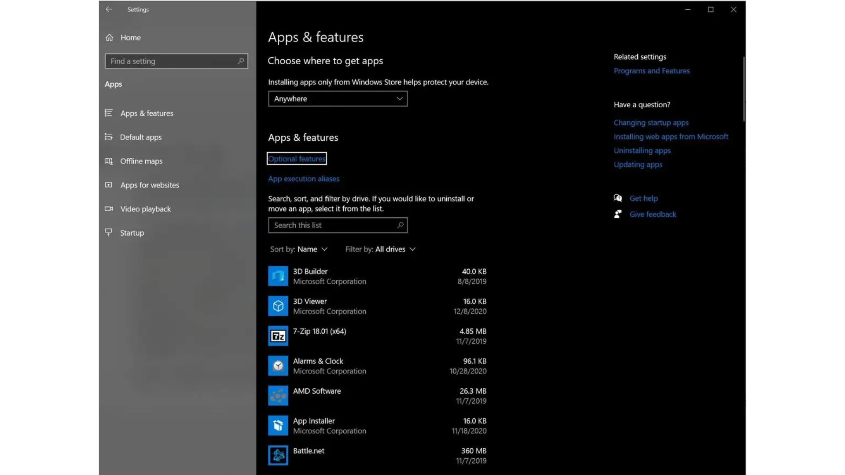Image resolution: width=845 pixels, height=475 pixels.
Task: Click the vertical scrollbar on the right
Action: (x=744, y=89)
